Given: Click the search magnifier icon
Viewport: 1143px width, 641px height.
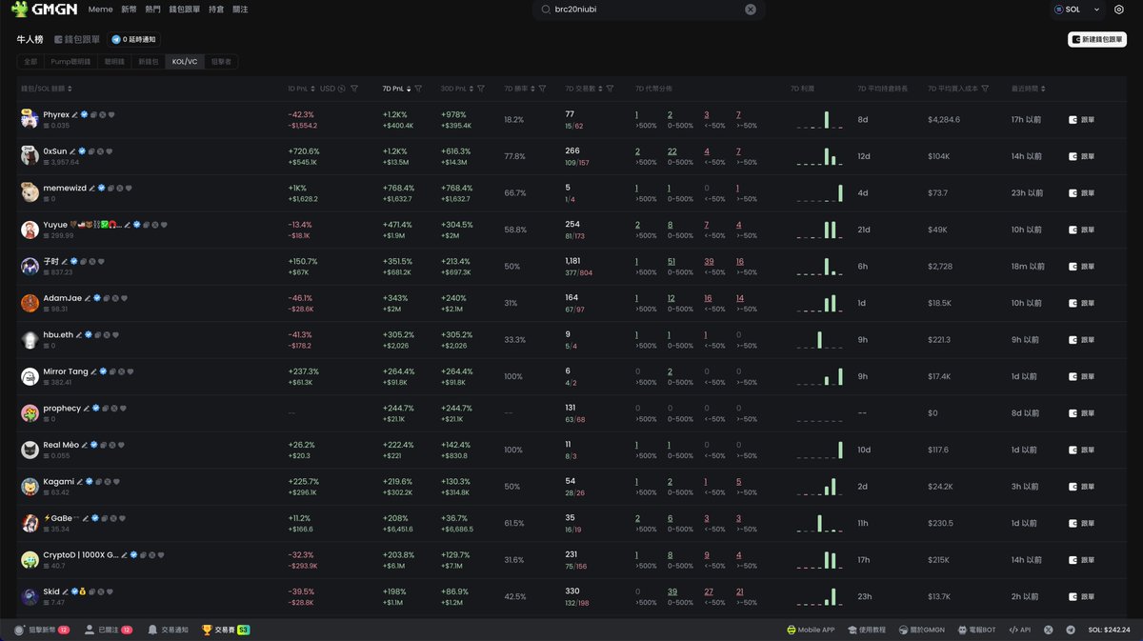Looking at the screenshot, I should (x=546, y=10).
